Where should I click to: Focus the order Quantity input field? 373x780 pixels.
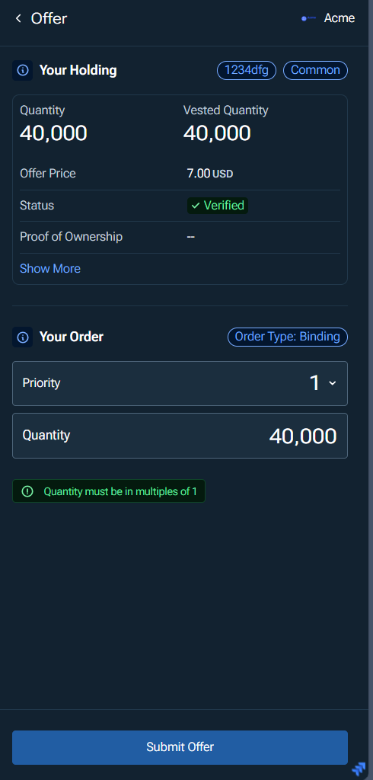click(x=180, y=435)
